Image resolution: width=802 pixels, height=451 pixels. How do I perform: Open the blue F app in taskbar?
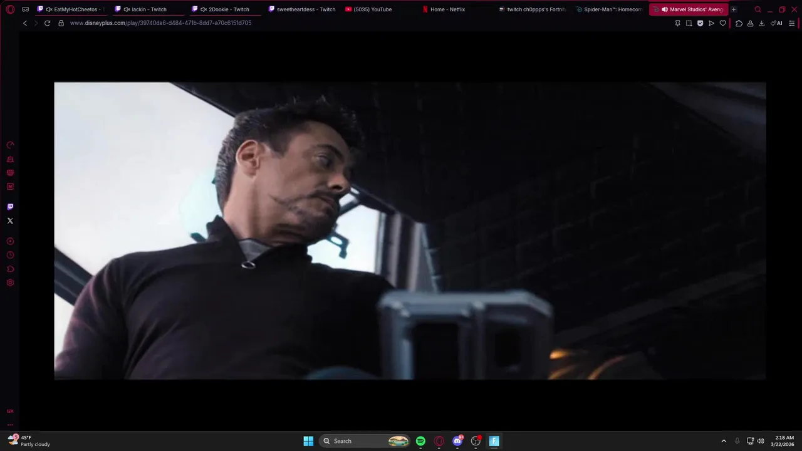[494, 441]
